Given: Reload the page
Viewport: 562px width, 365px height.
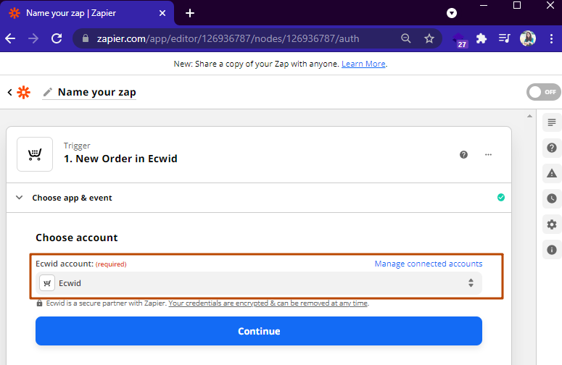Looking at the screenshot, I should pos(57,38).
